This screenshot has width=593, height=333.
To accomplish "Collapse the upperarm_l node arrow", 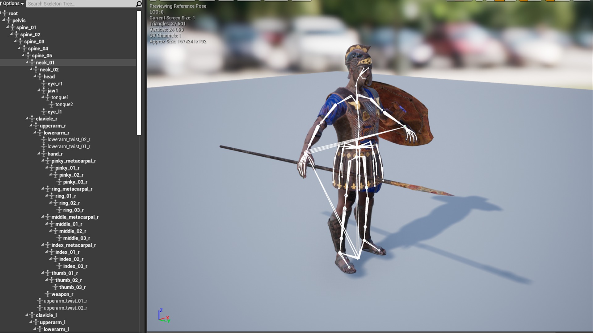I will pos(31,322).
